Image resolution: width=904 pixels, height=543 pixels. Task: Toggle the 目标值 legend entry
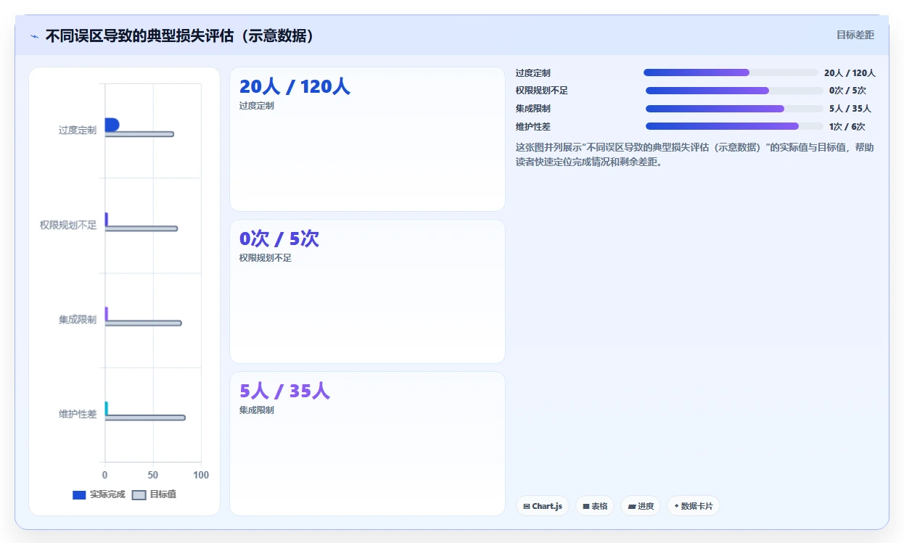[154, 494]
